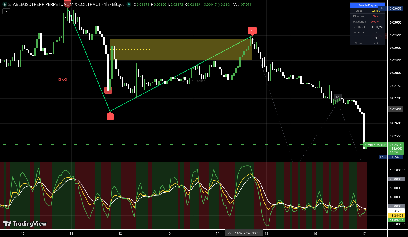This screenshot has width=408, height=237.
Task: Click the STABLEUSDTPERP PERPETUAL MIX CONTRACT title
Action: 55,4
